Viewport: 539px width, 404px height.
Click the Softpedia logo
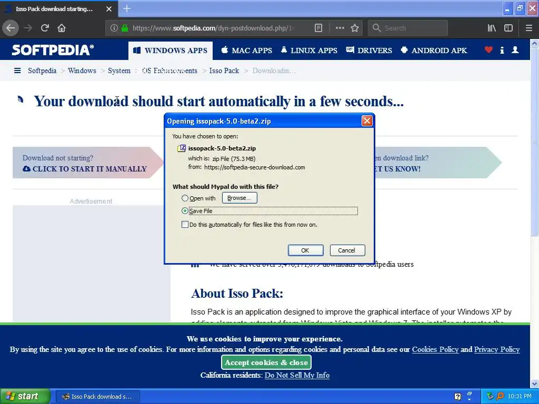(53, 50)
